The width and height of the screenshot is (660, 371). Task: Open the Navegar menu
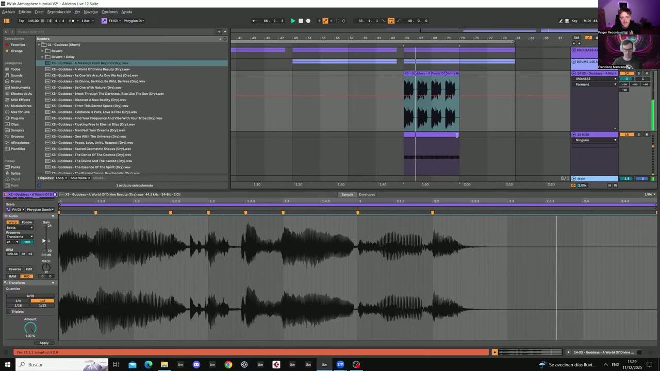point(91,11)
